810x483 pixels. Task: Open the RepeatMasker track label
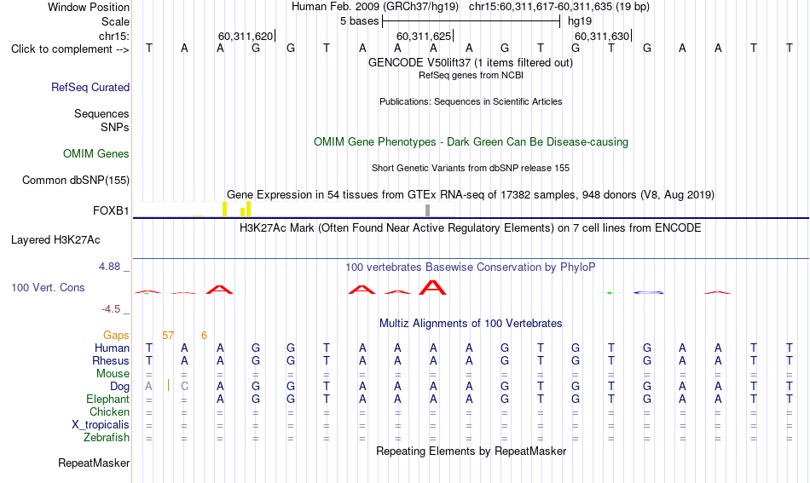tap(94, 463)
